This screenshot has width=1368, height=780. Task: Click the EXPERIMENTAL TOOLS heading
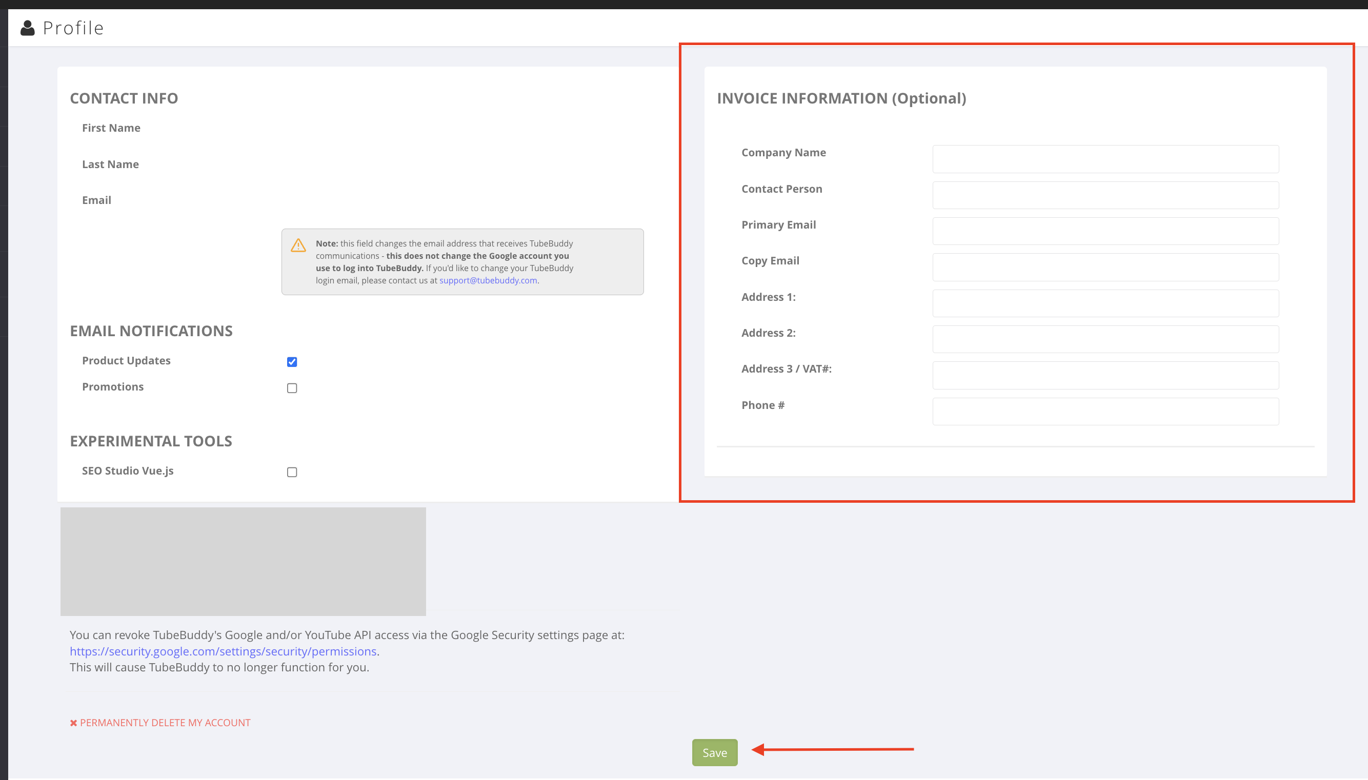click(x=151, y=441)
